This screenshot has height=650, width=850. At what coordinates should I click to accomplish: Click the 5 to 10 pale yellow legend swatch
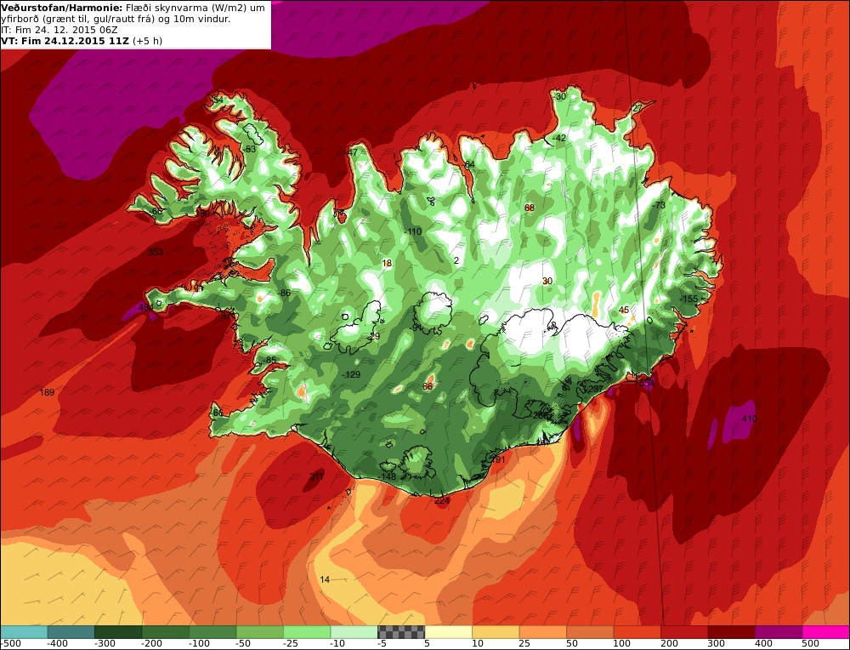tap(448, 632)
